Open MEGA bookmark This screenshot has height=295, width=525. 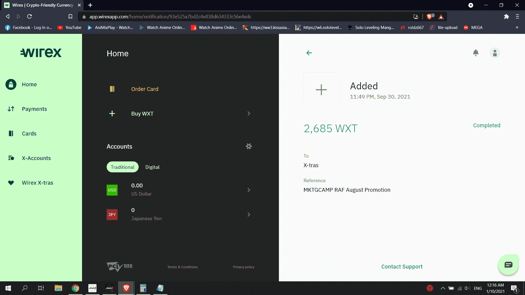473,28
